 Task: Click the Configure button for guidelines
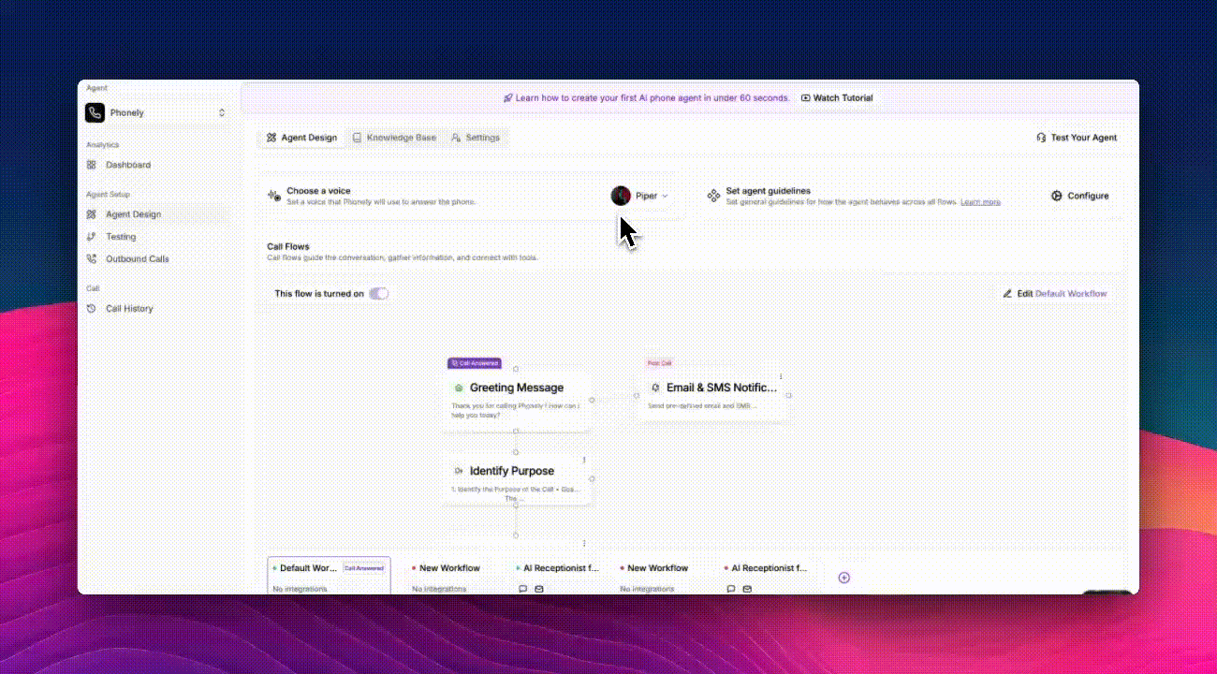[x=1079, y=196]
